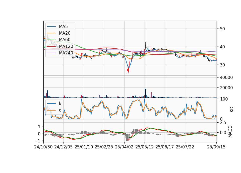
Task: Click the KD axis title
Action: click(x=232, y=109)
